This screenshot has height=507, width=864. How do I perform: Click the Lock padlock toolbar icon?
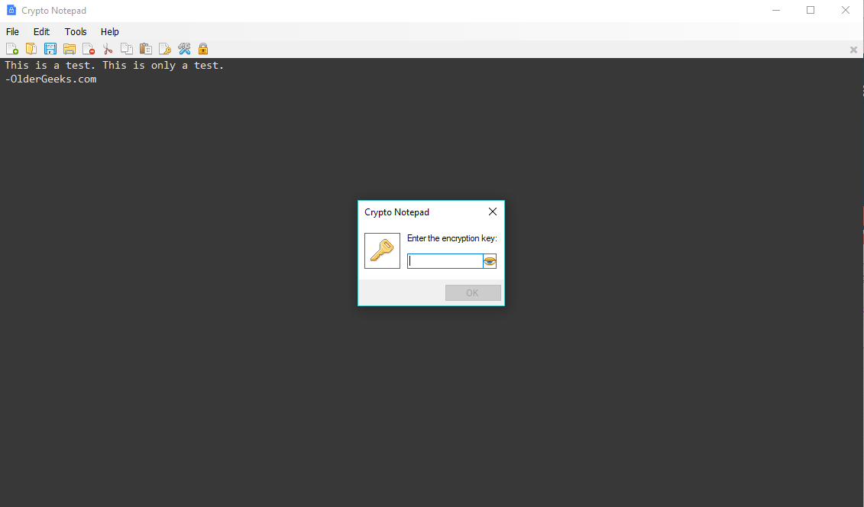(x=202, y=49)
